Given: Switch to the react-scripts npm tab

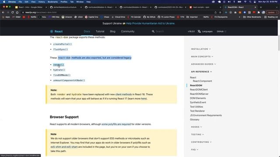Looking at the screenshot, I should 205,7.
